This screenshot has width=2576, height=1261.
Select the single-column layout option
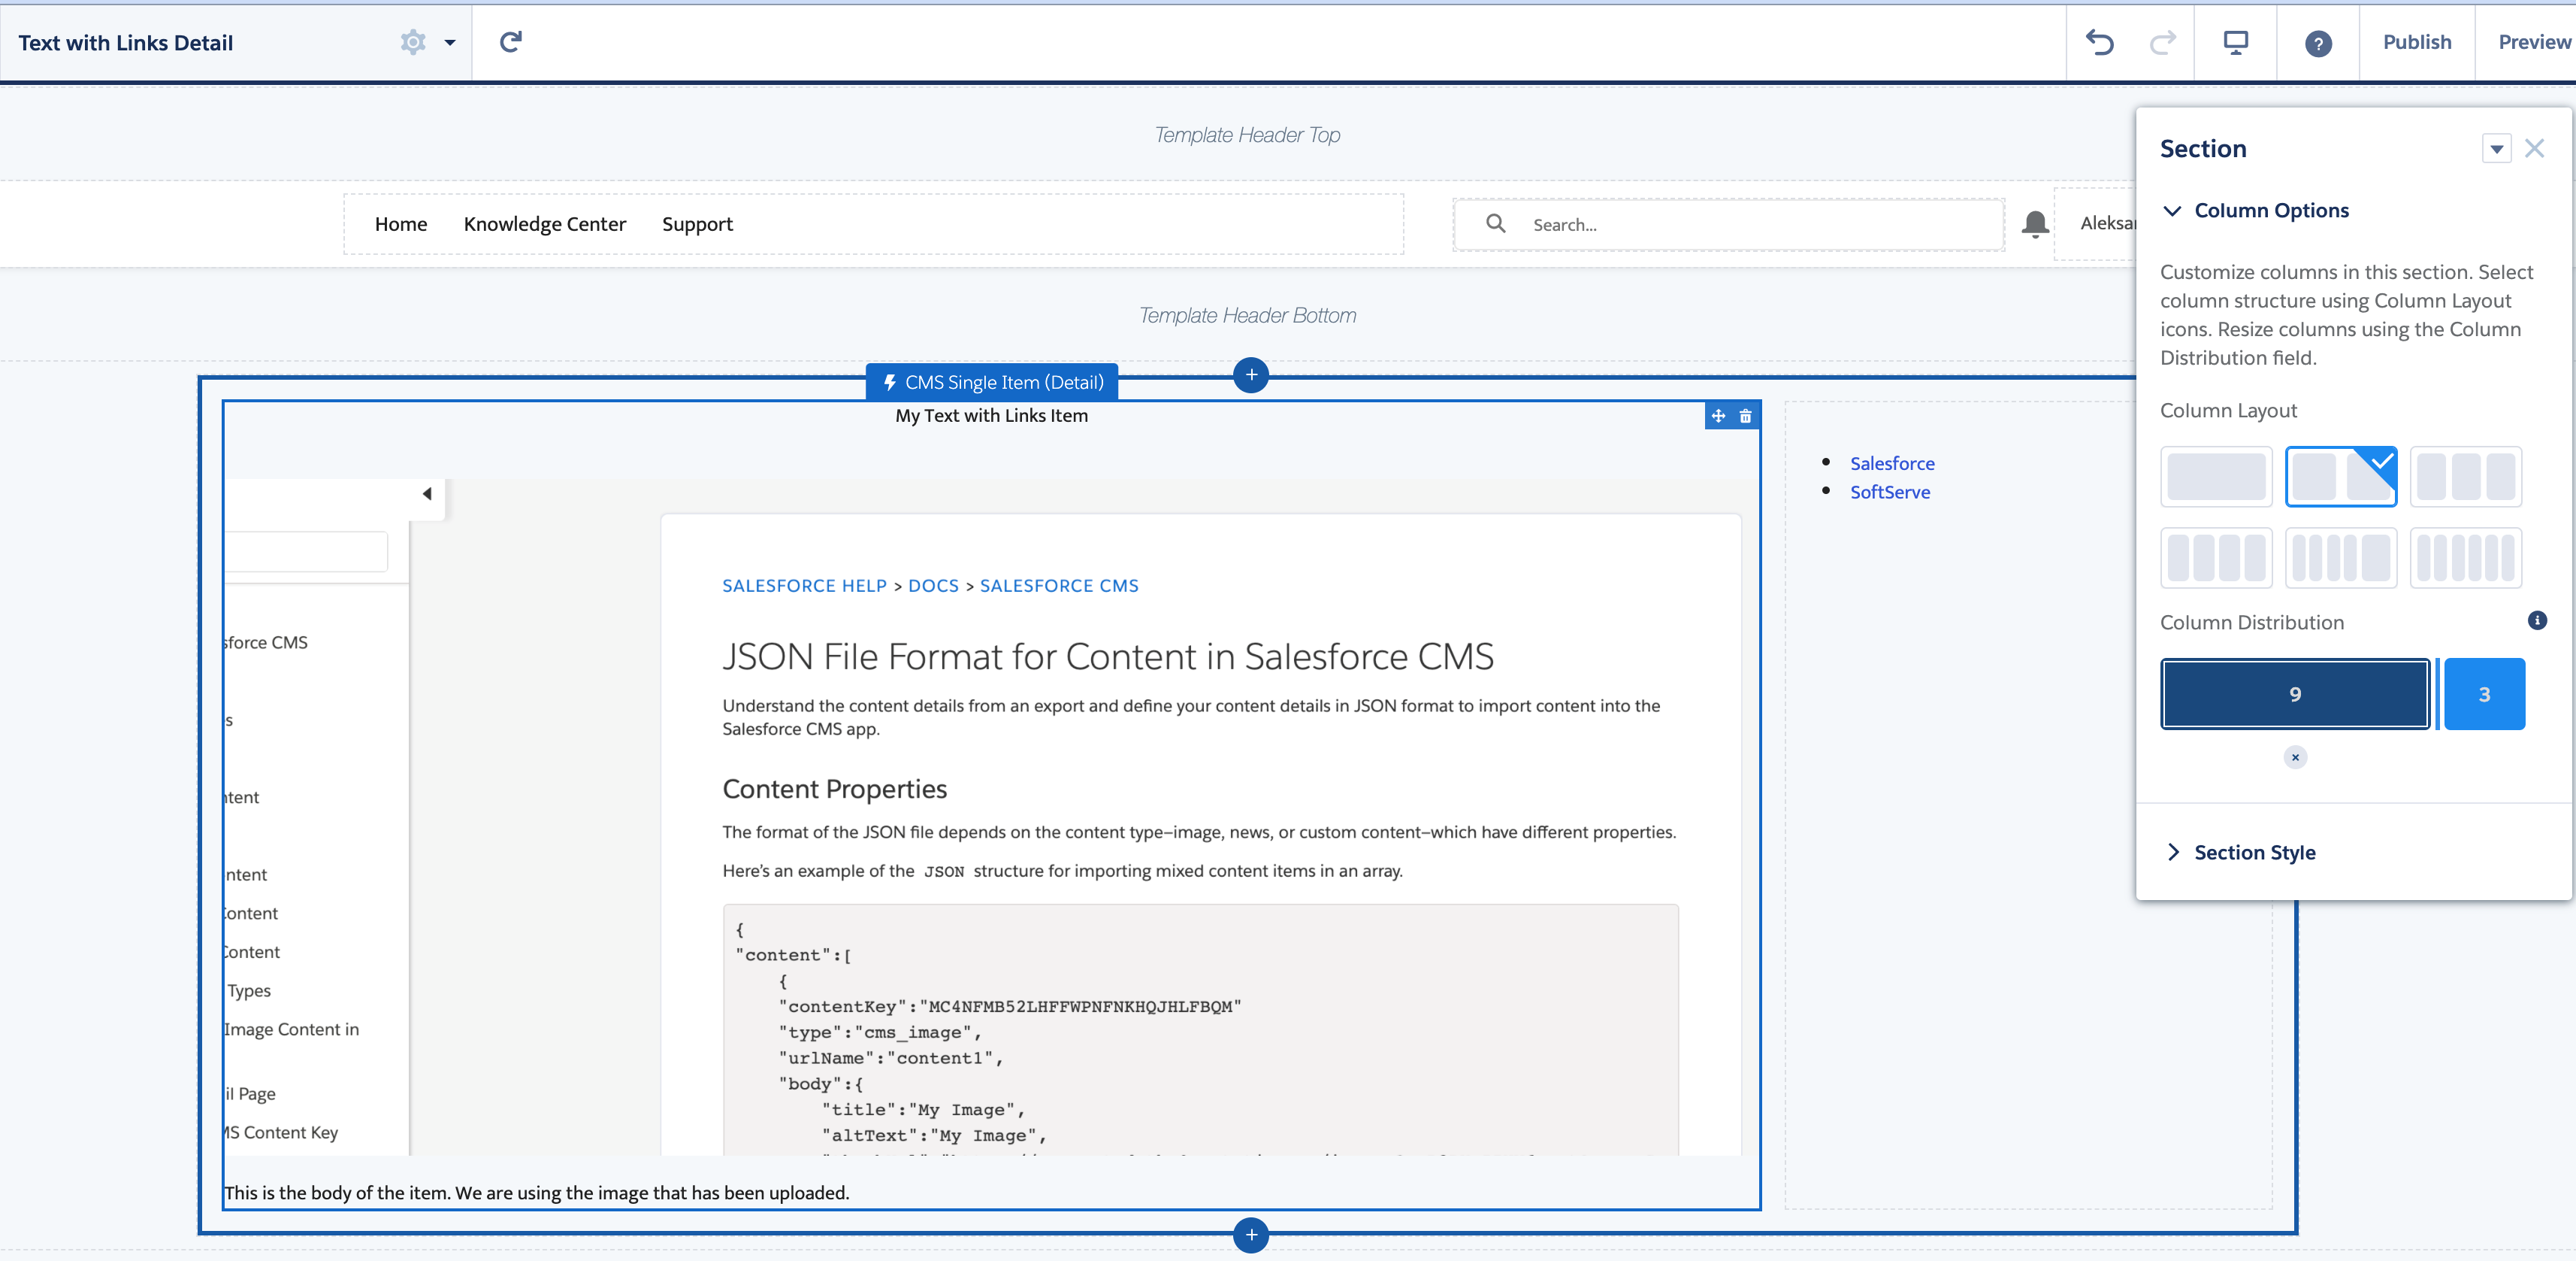[2218, 475]
